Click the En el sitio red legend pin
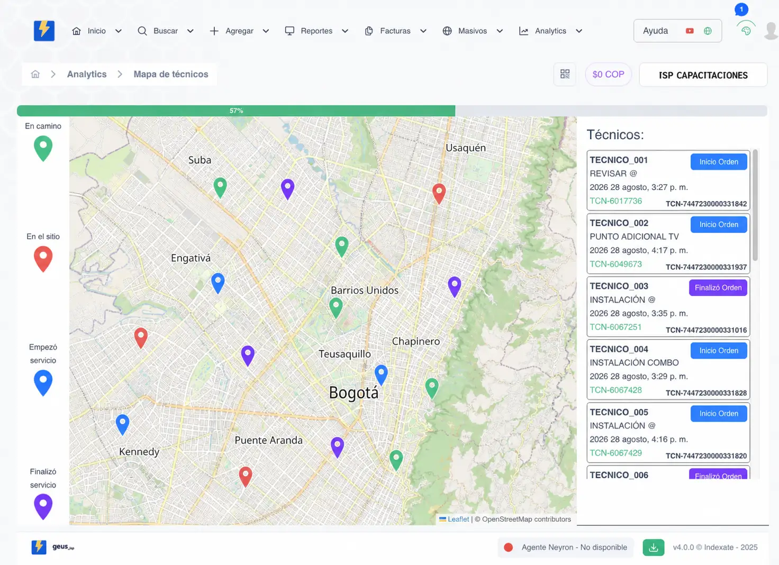The image size is (779, 565). [43, 259]
